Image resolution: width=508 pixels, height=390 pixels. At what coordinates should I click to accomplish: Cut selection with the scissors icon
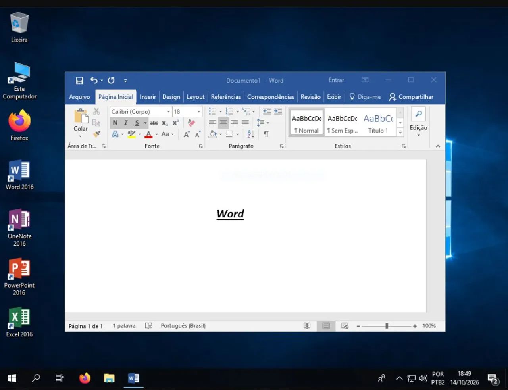96,111
